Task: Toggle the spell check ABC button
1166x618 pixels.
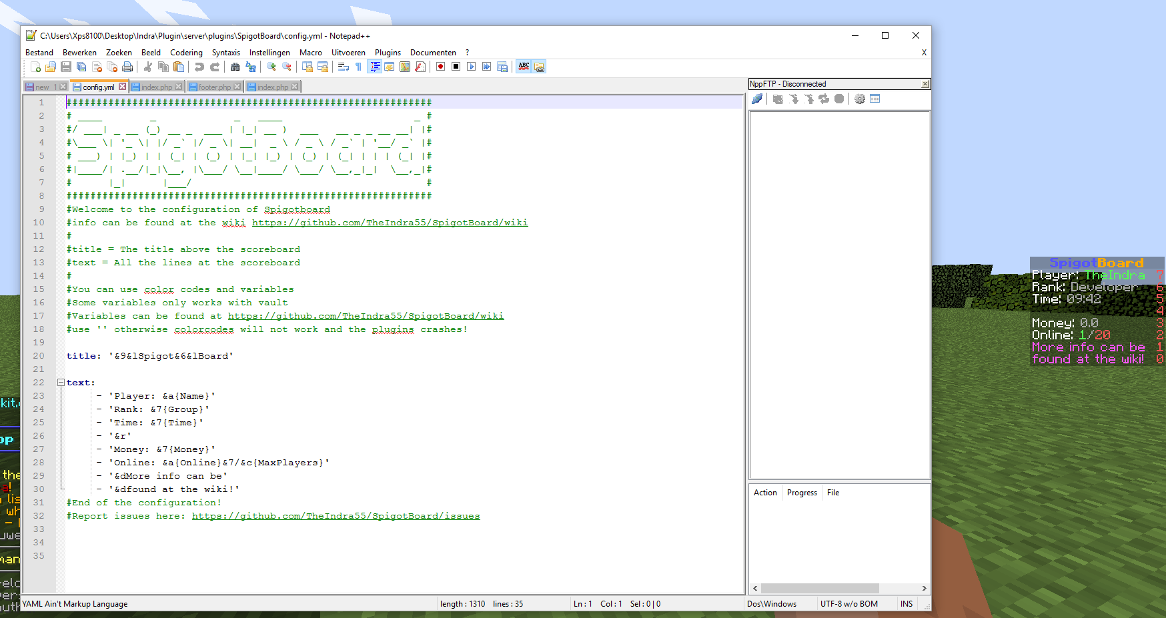Action: (x=524, y=67)
